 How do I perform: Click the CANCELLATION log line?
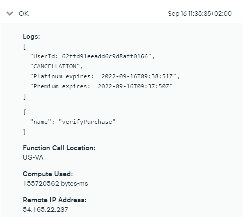coord(56,66)
